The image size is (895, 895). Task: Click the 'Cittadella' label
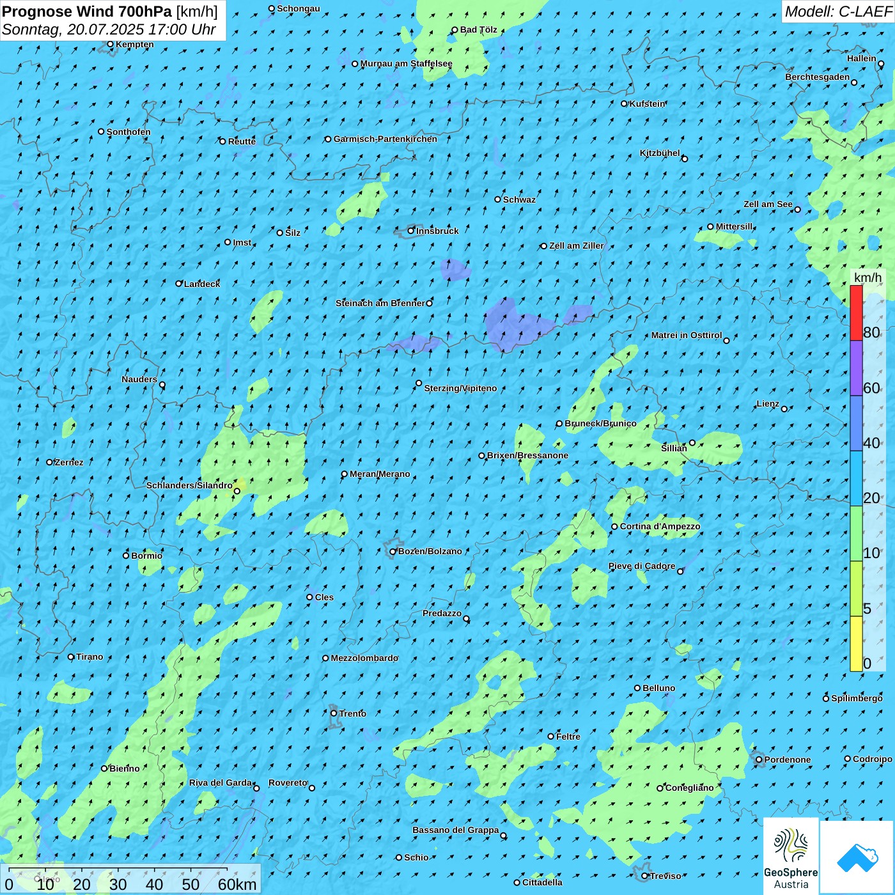(x=543, y=882)
